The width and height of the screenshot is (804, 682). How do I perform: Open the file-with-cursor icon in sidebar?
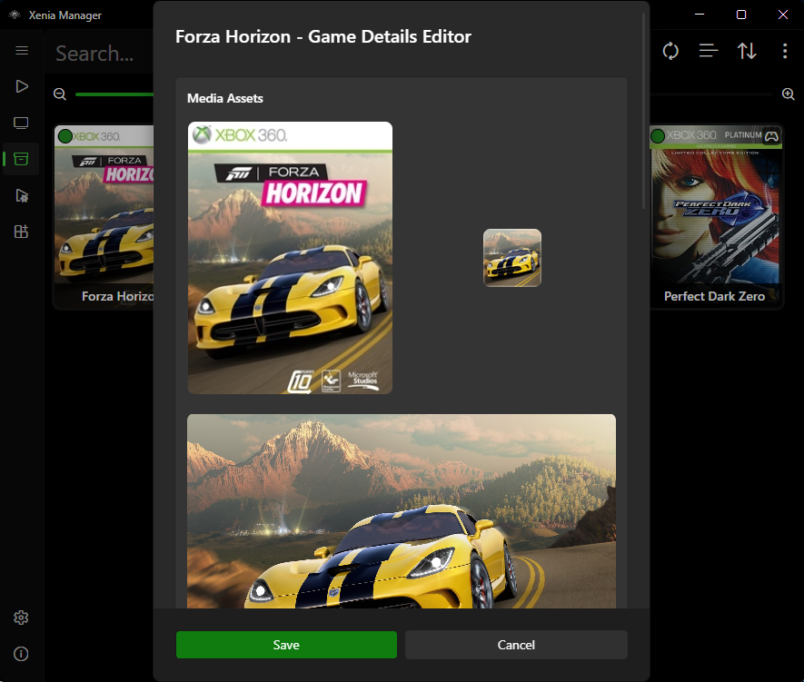click(x=22, y=196)
